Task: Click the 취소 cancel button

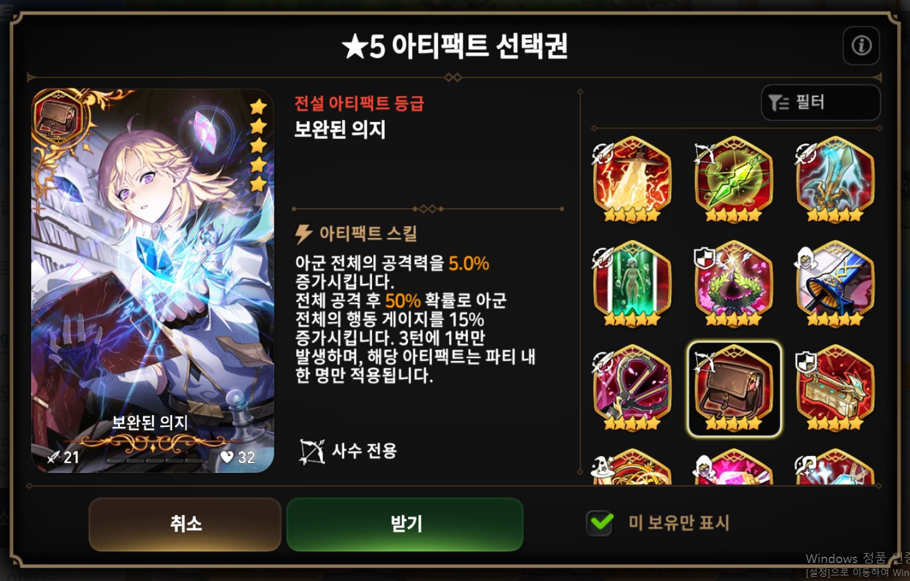Action: point(185,524)
